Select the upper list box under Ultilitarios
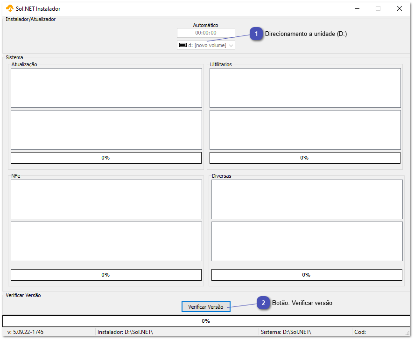This screenshot has width=414, height=340. 305,88
